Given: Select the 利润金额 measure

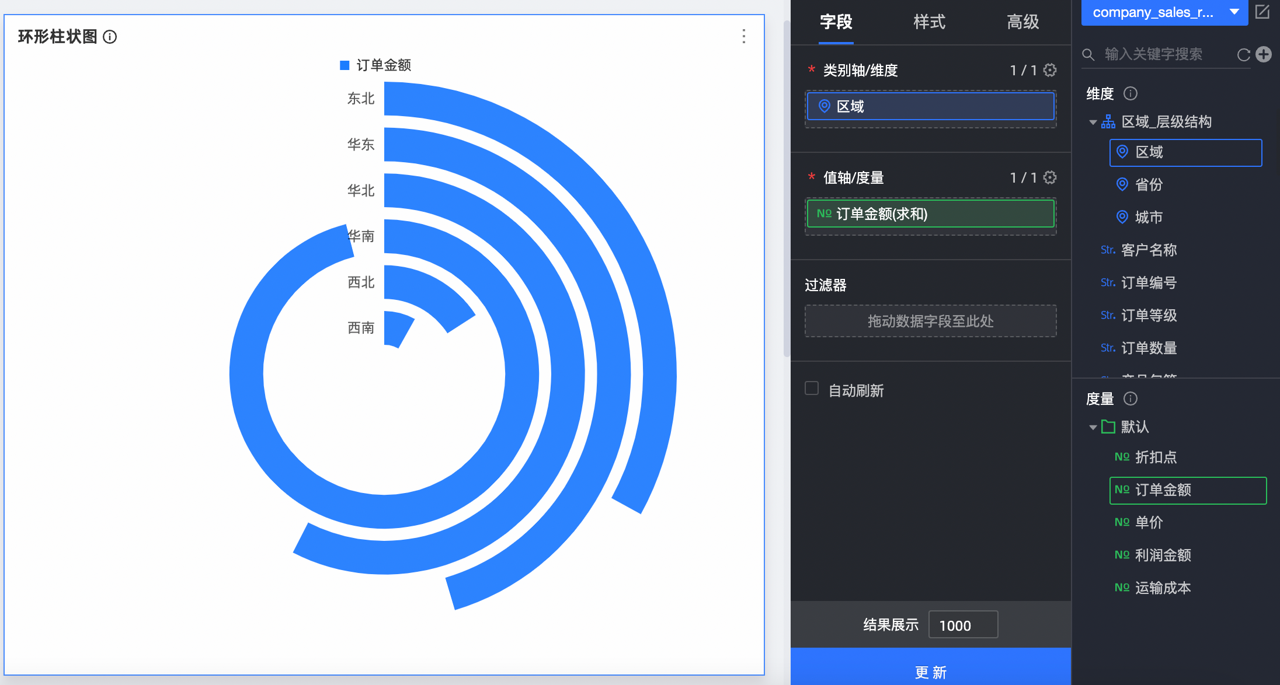Looking at the screenshot, I should (1163, 555).
